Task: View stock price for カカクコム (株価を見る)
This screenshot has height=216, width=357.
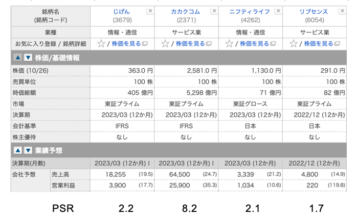Action: tap(190, 44)
